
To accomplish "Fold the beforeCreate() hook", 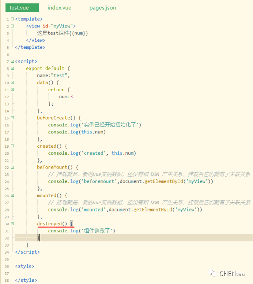I will coord(12,118).
